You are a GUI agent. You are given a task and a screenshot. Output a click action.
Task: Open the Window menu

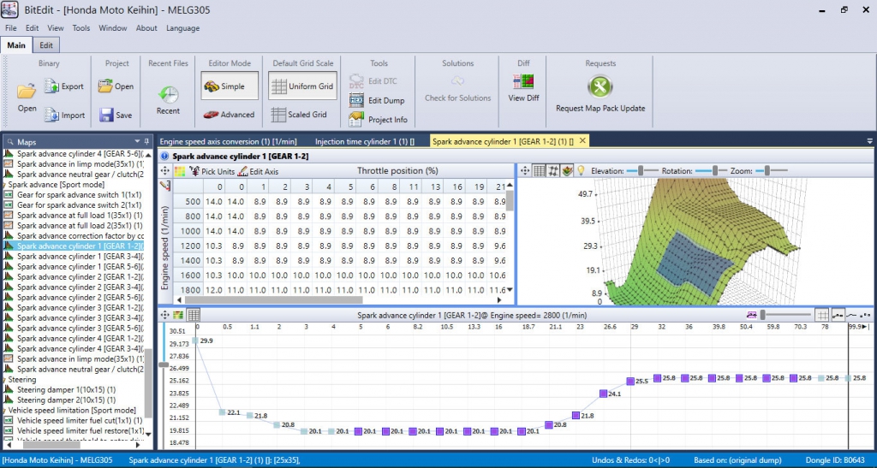113,28
